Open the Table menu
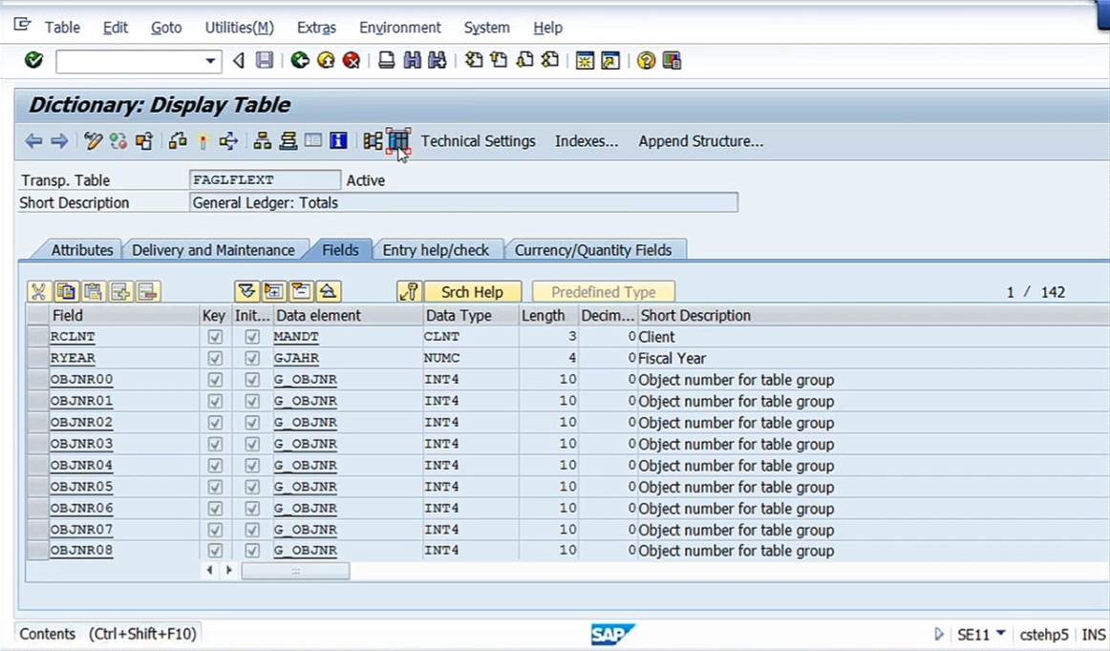This screenshot has height=651, width=1110. [x=62, y=28]
